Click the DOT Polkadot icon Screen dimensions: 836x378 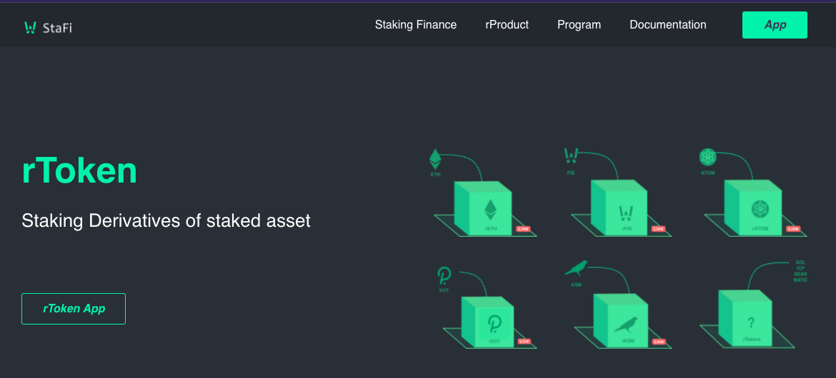click(444, 276)
